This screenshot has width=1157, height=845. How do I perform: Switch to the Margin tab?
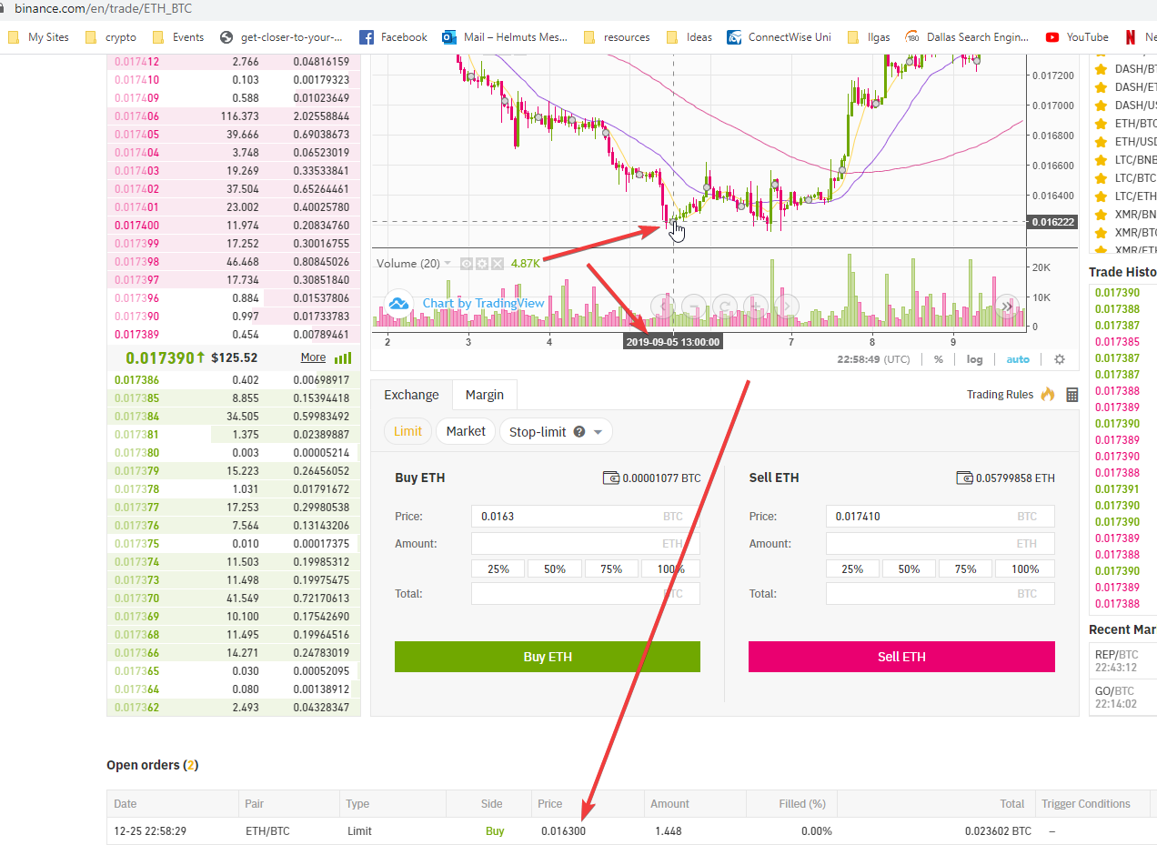point(484,395)
